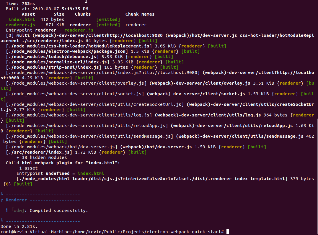
Task: Click the lodash/debounce.js module path
Action: pos(52,57)
